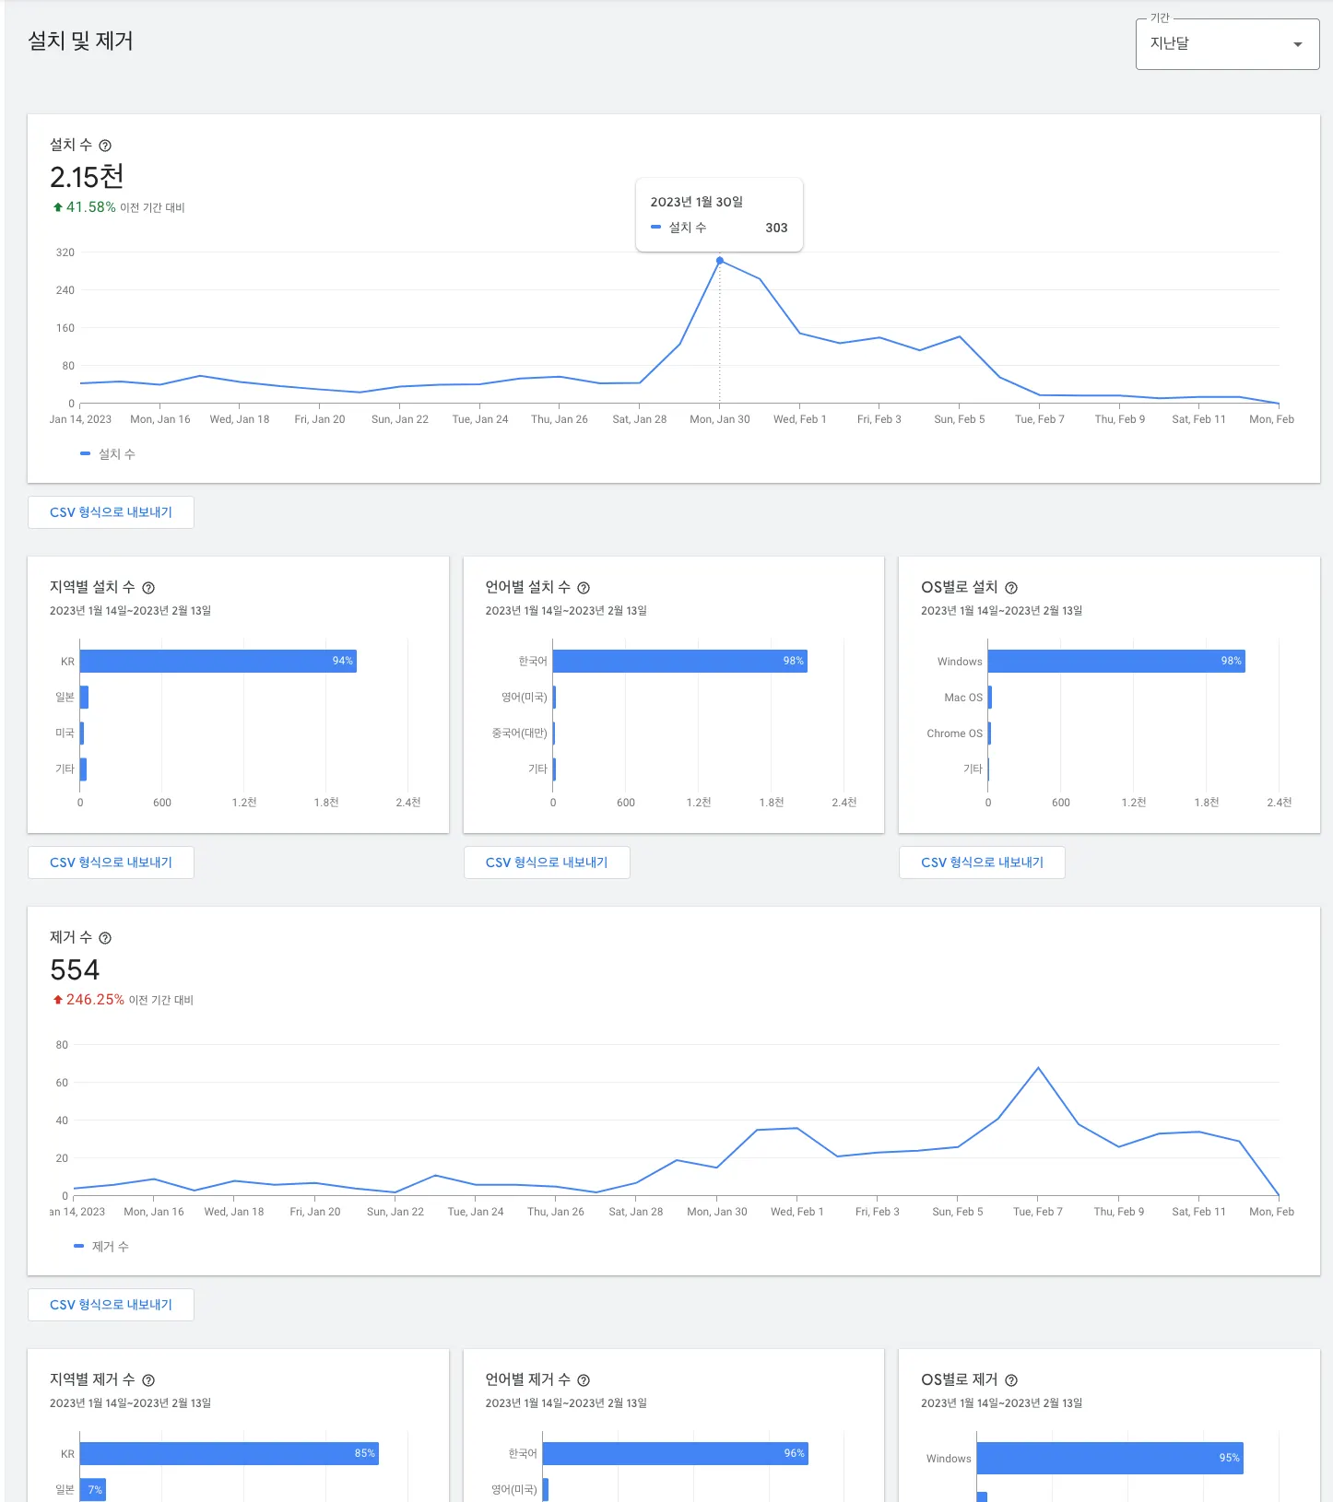Open help icon next to 설치 수
The height and width of the screenshot is (1502, 1333).
pos(105,146)
